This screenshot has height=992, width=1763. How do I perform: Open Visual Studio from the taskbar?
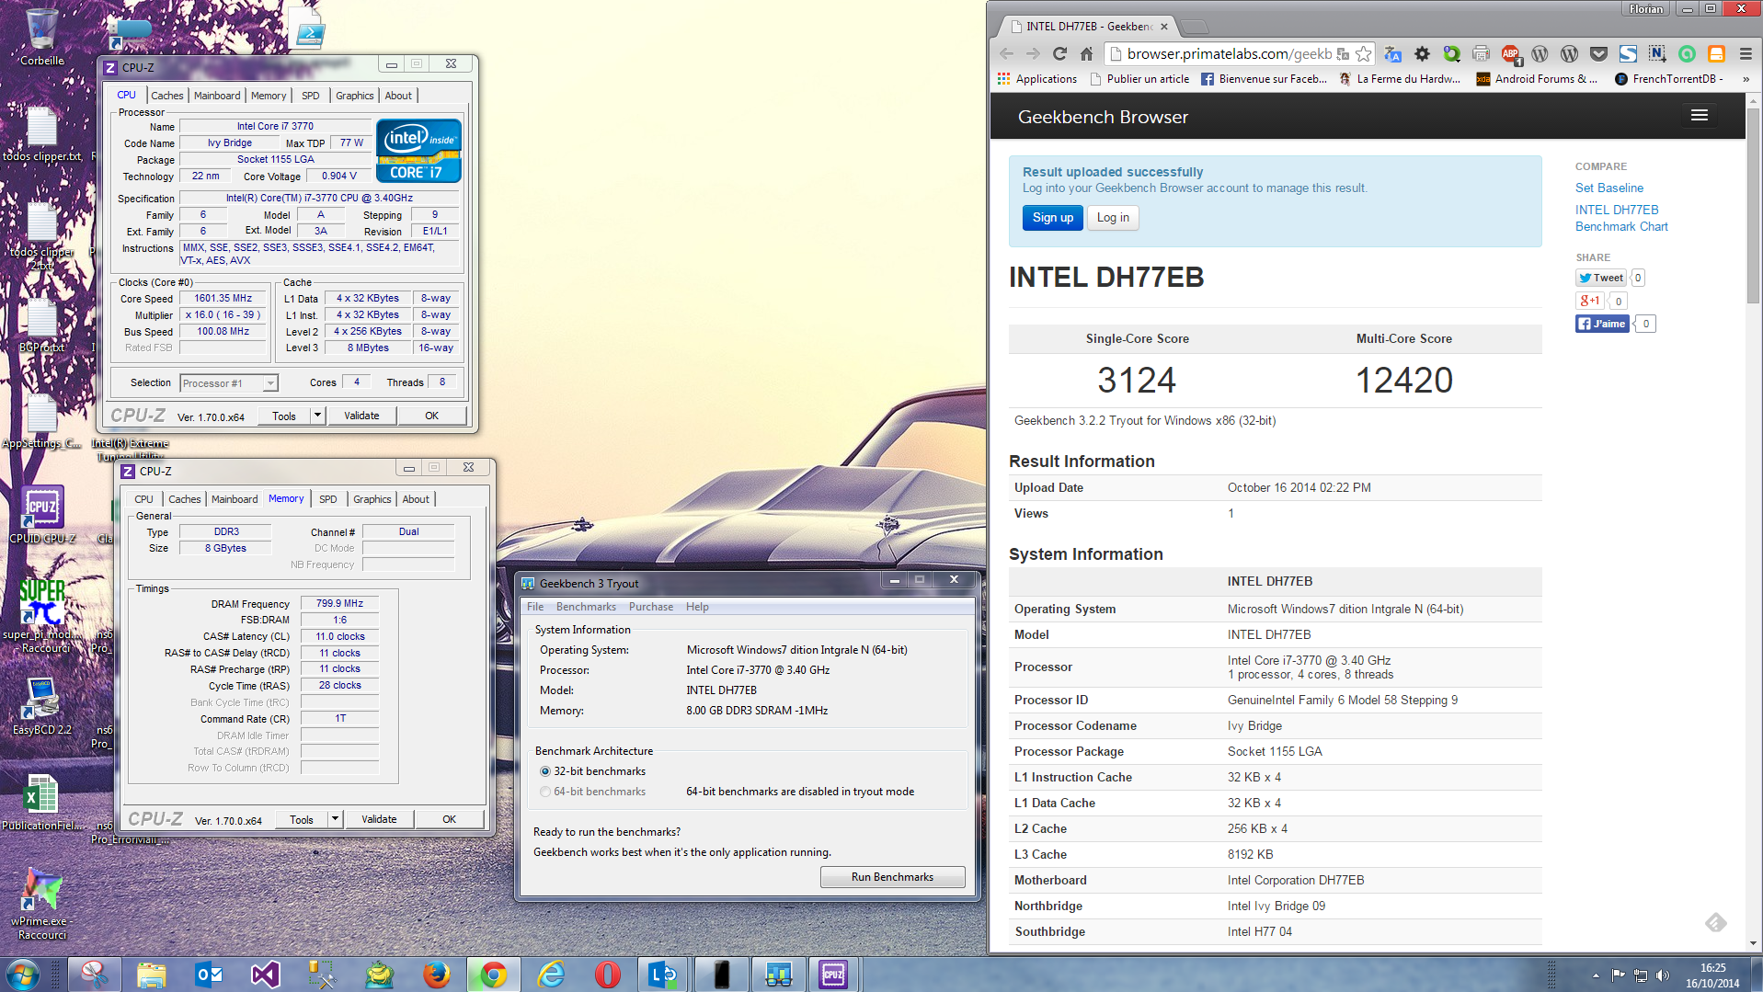266,975
